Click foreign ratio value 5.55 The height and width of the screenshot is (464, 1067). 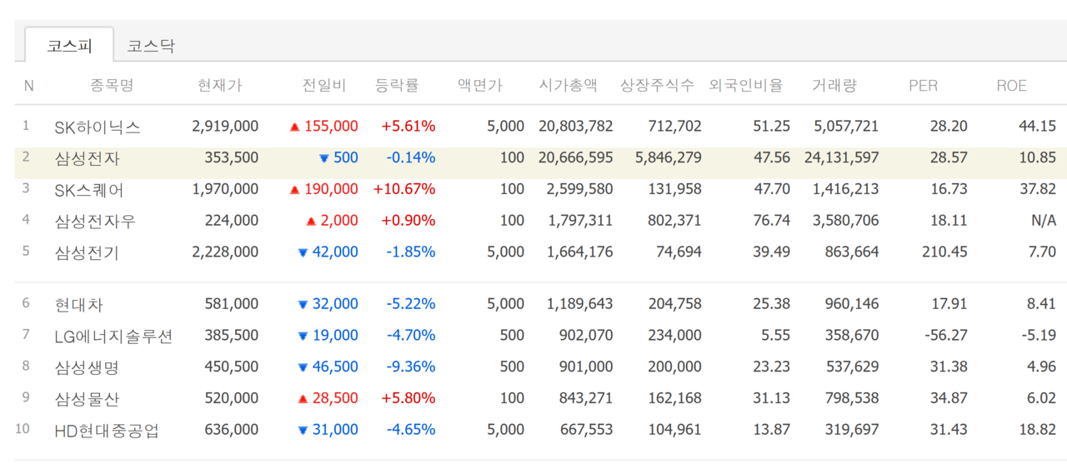[775, 336]
